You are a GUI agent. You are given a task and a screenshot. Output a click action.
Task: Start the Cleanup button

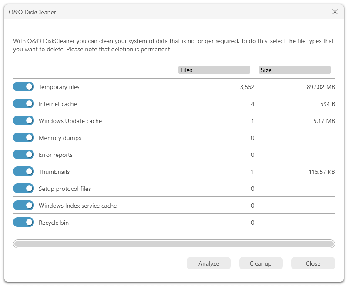pos(261,263)
